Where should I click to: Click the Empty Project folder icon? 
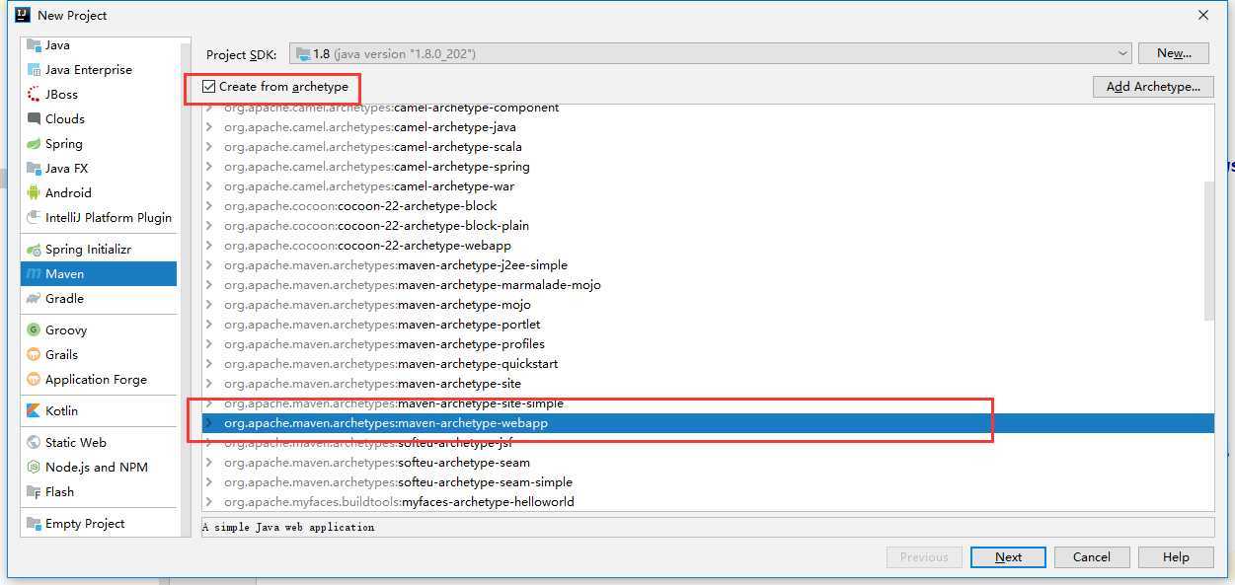pos(34,524)
